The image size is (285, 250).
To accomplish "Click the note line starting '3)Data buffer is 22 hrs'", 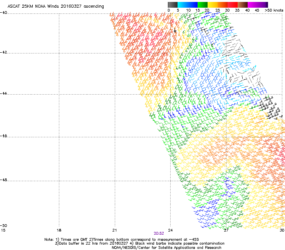I will [139, 243].
